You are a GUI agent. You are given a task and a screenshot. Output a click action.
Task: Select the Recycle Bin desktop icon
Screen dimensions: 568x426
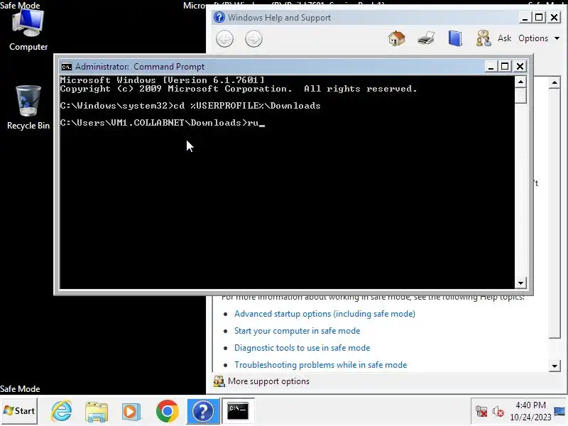28,108
